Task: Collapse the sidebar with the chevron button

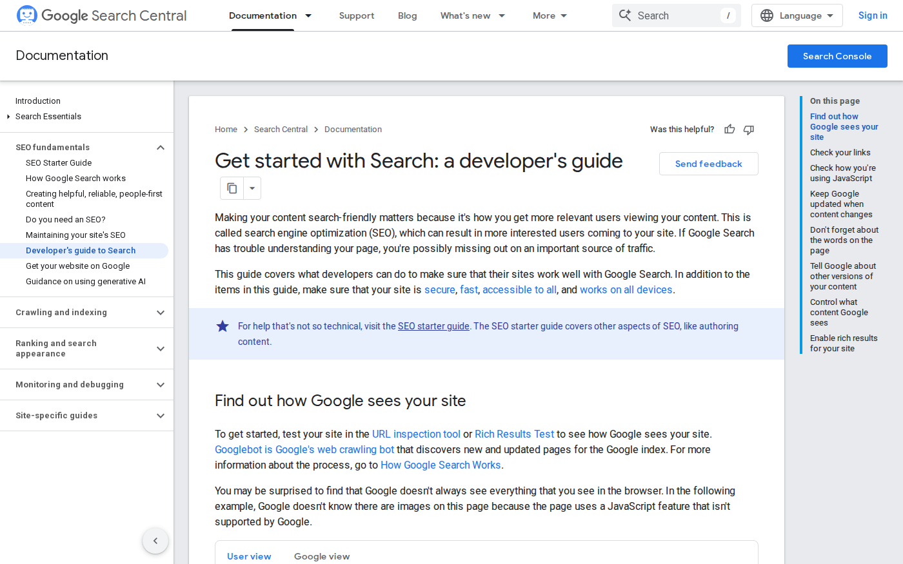Action: coord(155,541)
